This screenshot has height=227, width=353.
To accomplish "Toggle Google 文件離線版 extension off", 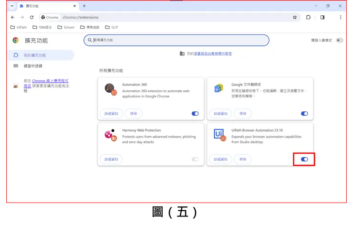I will point(304,114).
